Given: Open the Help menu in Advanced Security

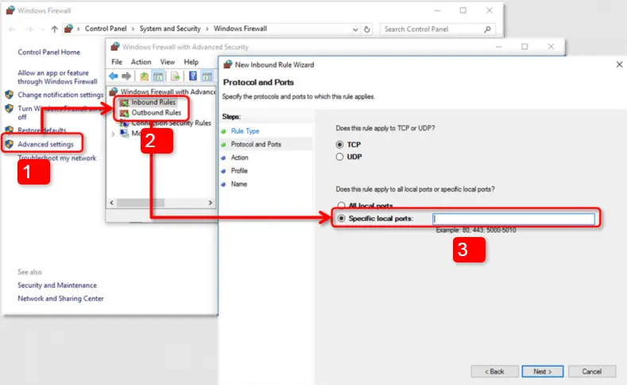Looking at the screenshot, I should (192, 62).
